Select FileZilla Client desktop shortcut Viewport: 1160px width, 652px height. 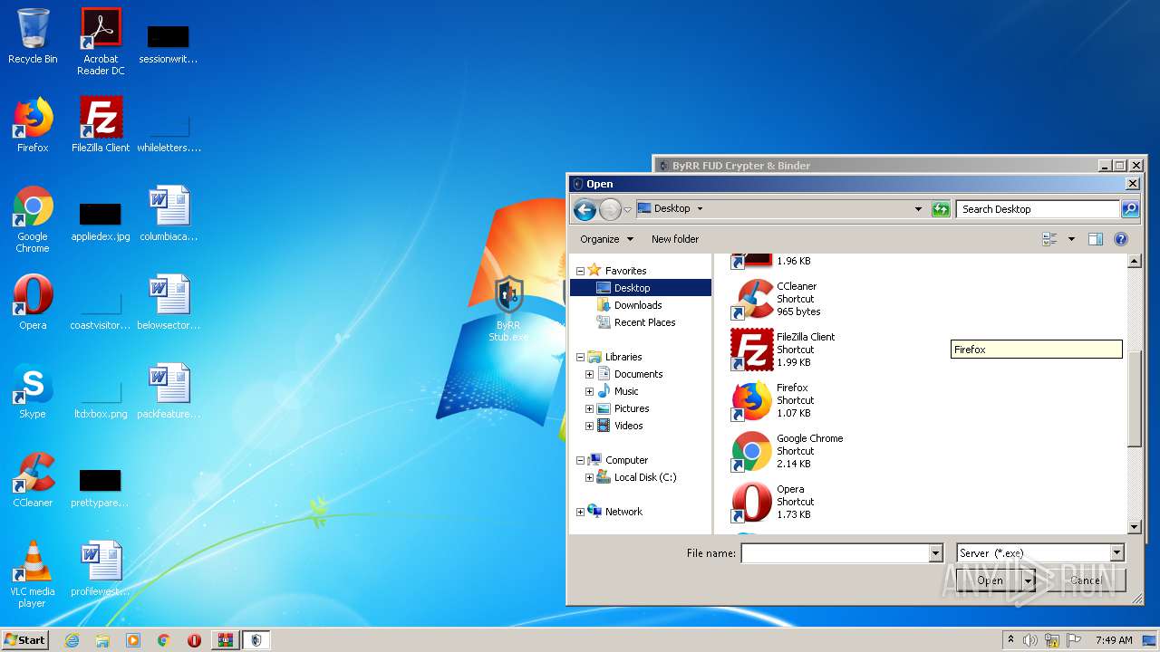click(x=101, y=125)
